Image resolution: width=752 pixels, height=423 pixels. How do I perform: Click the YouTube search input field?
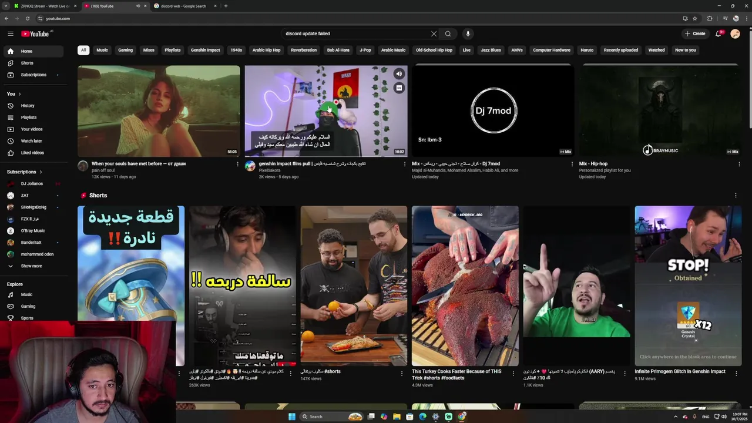(357, 33)
